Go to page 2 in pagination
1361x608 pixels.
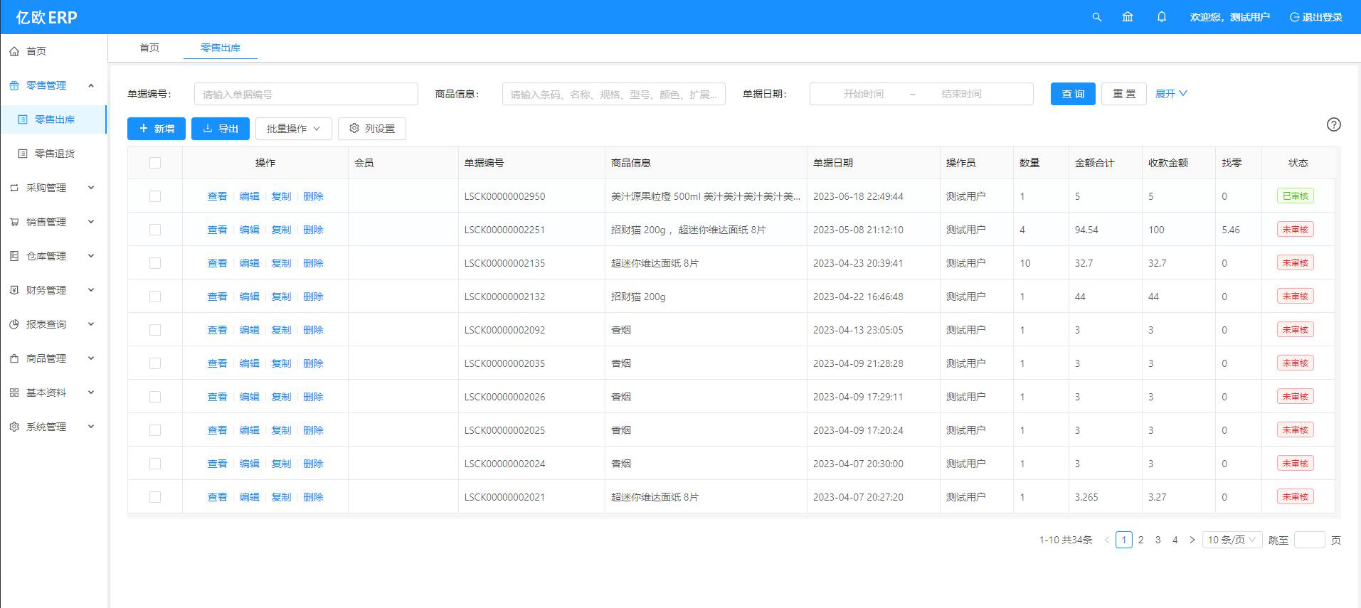[x=1141, y=540]
